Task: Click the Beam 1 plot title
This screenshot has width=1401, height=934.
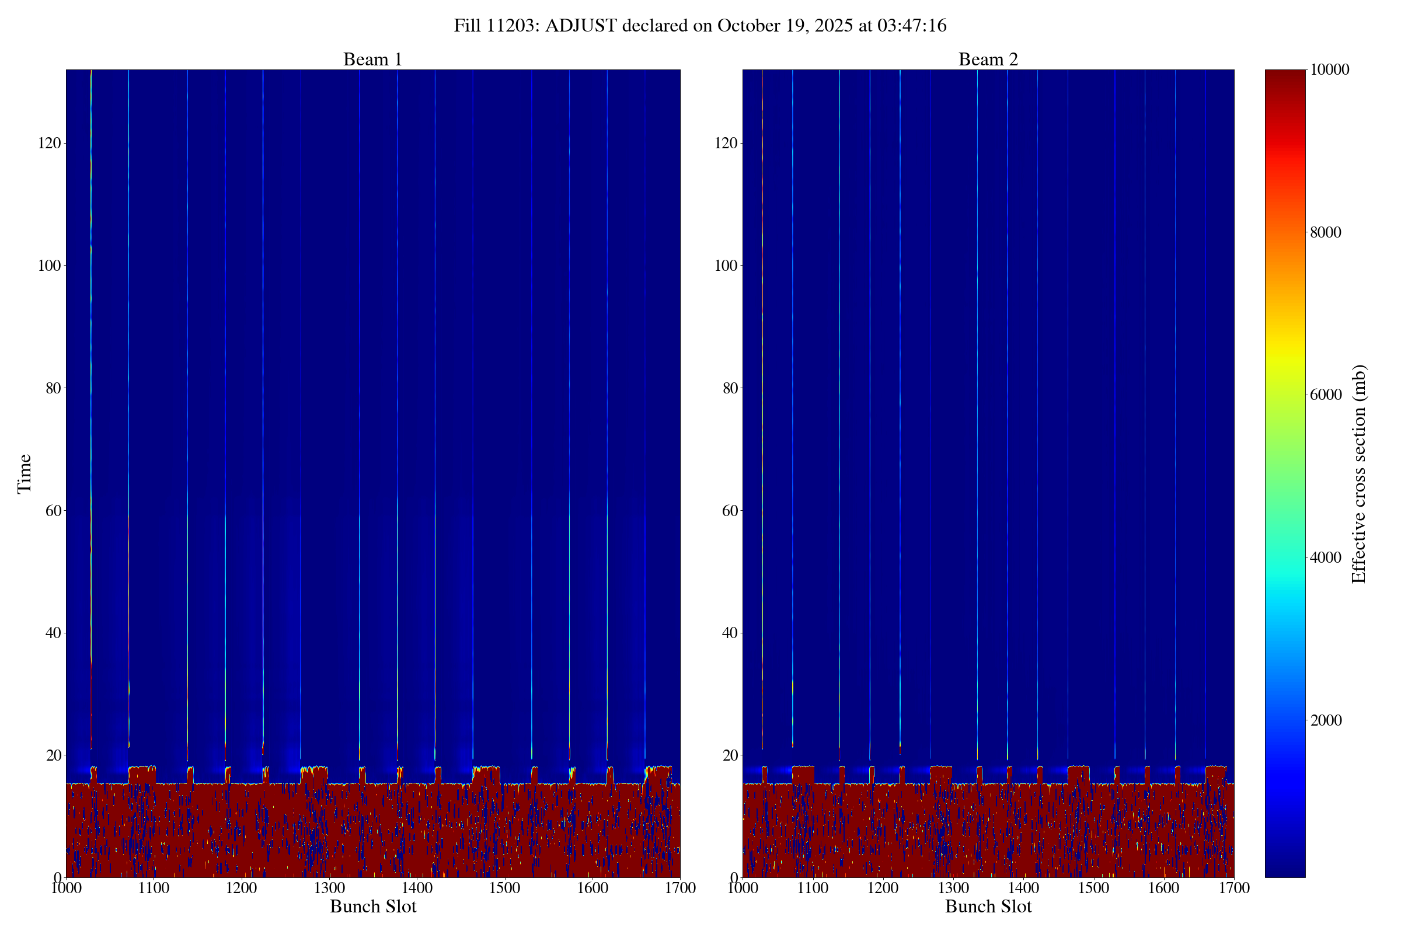Action: pyautogui.click(x=372, y=60)
